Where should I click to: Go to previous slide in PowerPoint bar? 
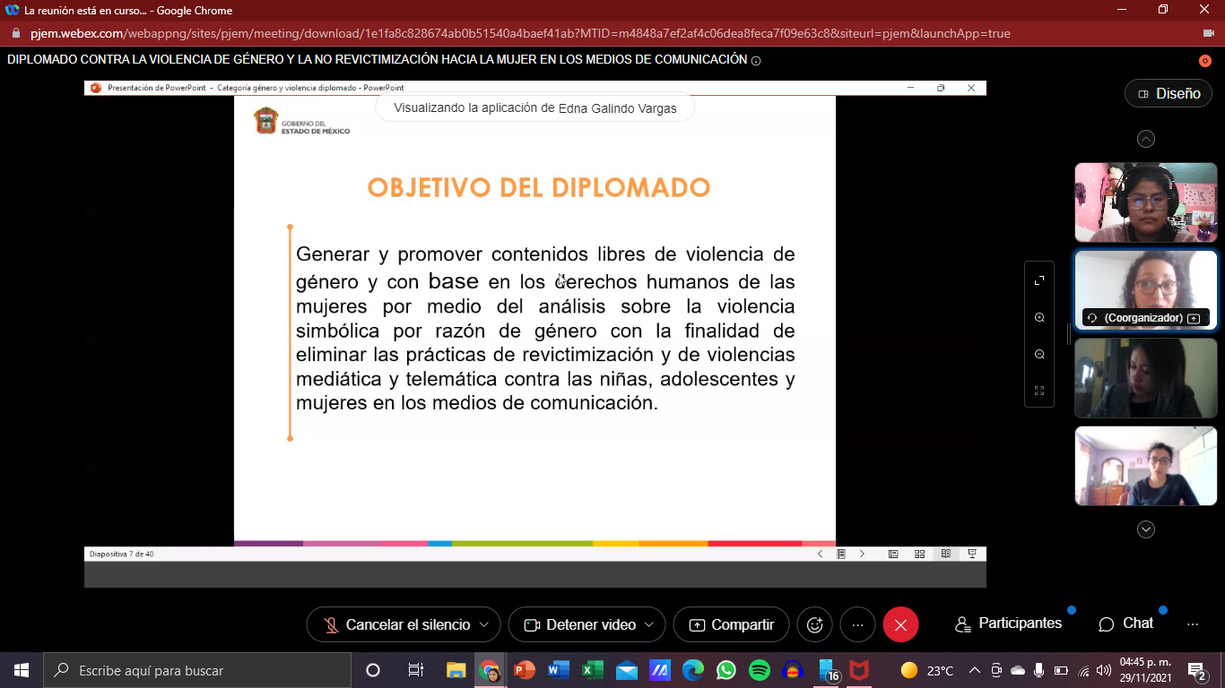point(820,554)
